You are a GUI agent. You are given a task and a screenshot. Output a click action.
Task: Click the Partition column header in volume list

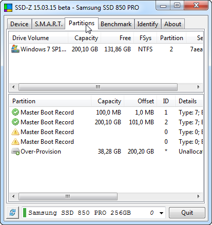(171, 38)
